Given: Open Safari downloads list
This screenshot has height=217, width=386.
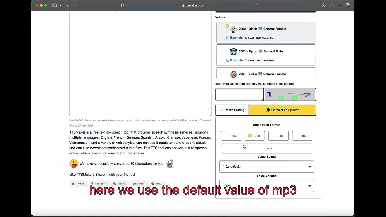Looking at the screenshot, I should click(324, 5).
